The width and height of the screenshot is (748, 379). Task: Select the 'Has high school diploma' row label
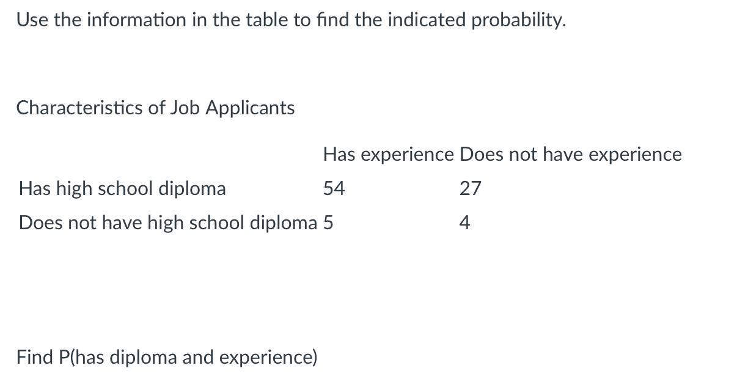[x=122, y=189]
